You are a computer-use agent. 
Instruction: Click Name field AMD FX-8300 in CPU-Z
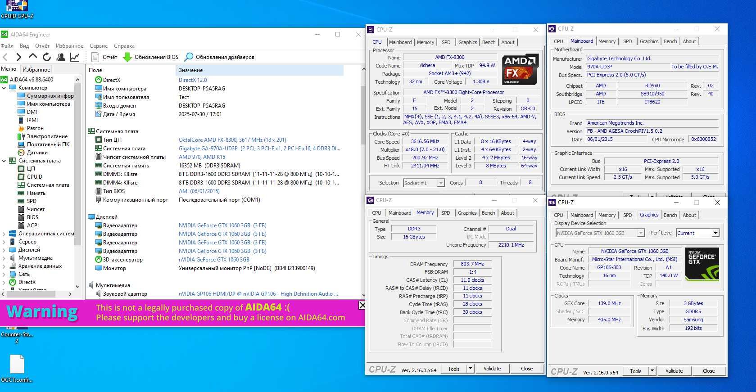point(449,57)
